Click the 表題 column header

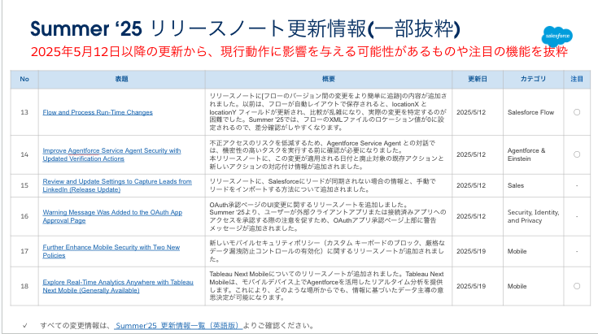tap(122, 79)
